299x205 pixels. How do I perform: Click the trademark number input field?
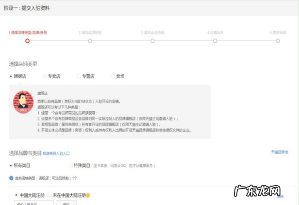(34, 203)
